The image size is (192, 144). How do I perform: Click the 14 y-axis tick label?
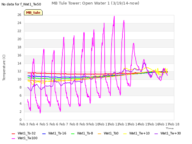(x=19, y=63)
